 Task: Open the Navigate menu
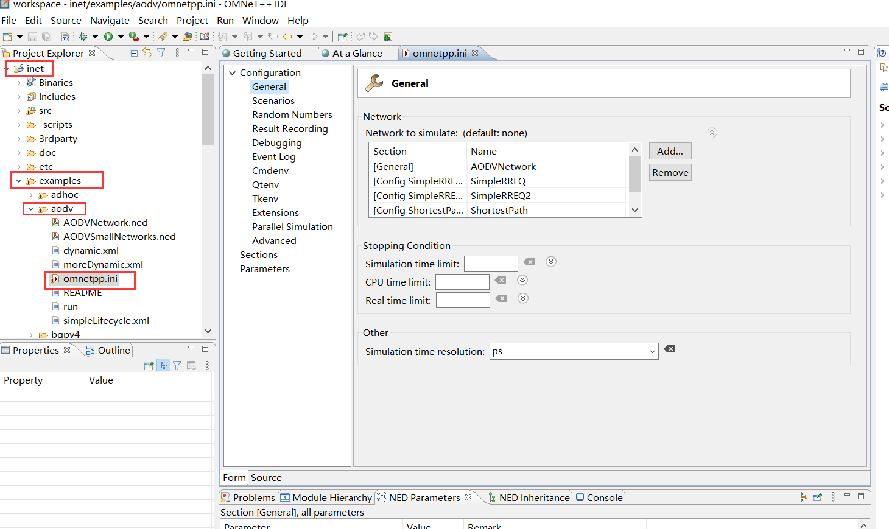110,20
